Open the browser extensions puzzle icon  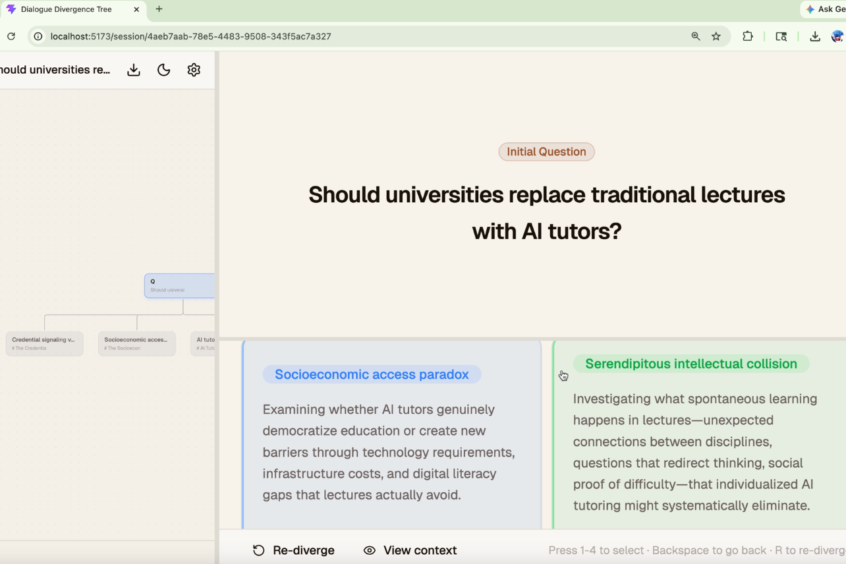748,36
